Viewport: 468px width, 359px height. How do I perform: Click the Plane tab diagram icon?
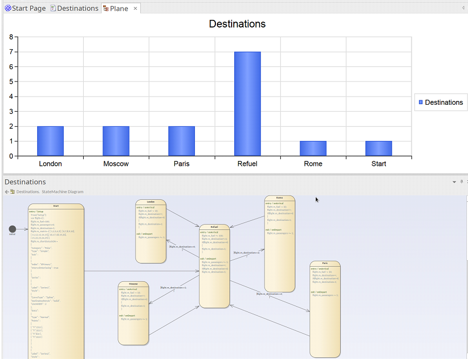106,9
